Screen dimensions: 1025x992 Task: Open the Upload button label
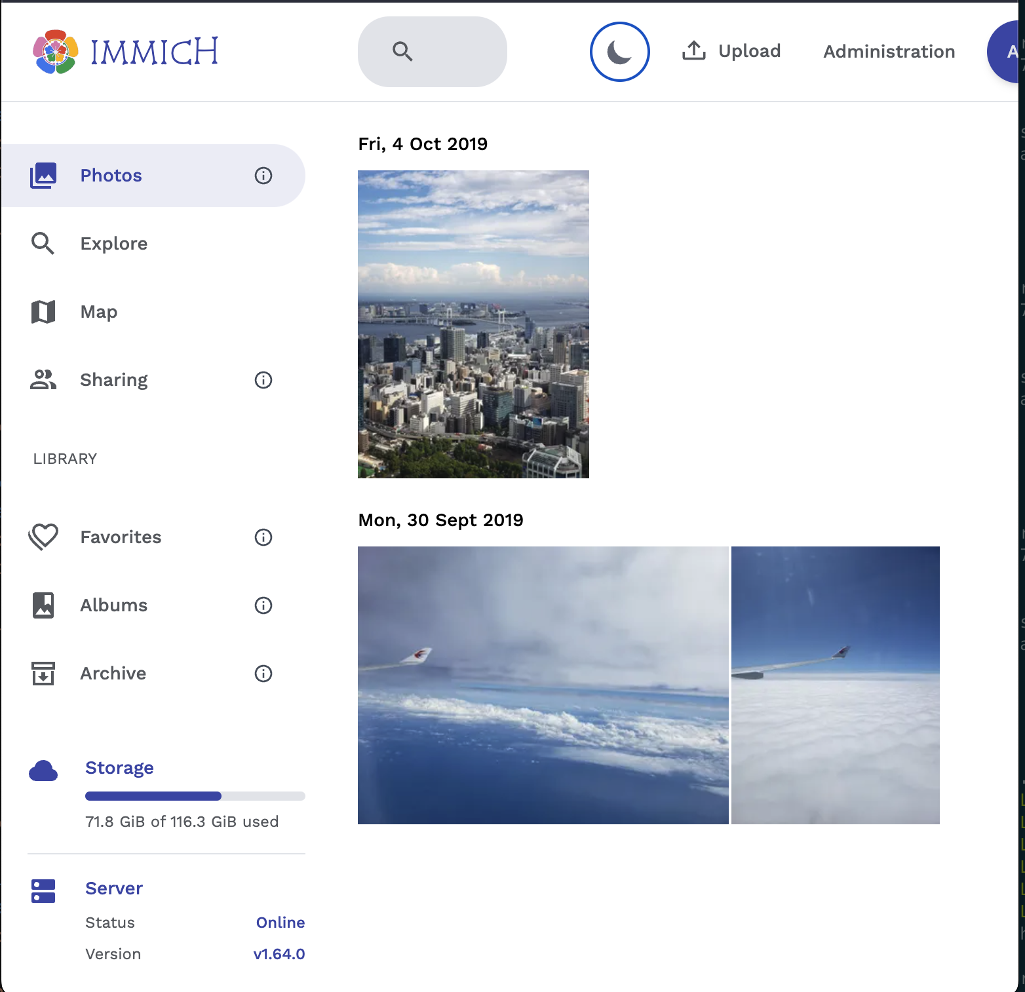coord(750,51)
